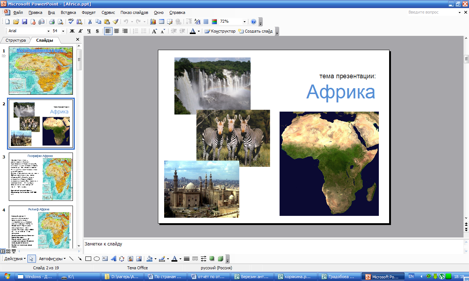
Task: Cut selection with scissors icon
Action: (x=90, y=22)
